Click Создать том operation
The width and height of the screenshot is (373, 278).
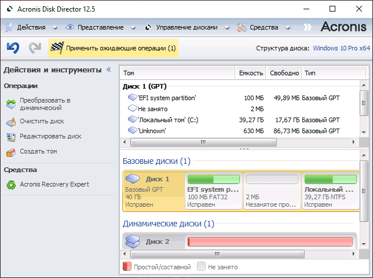[38, 151]
